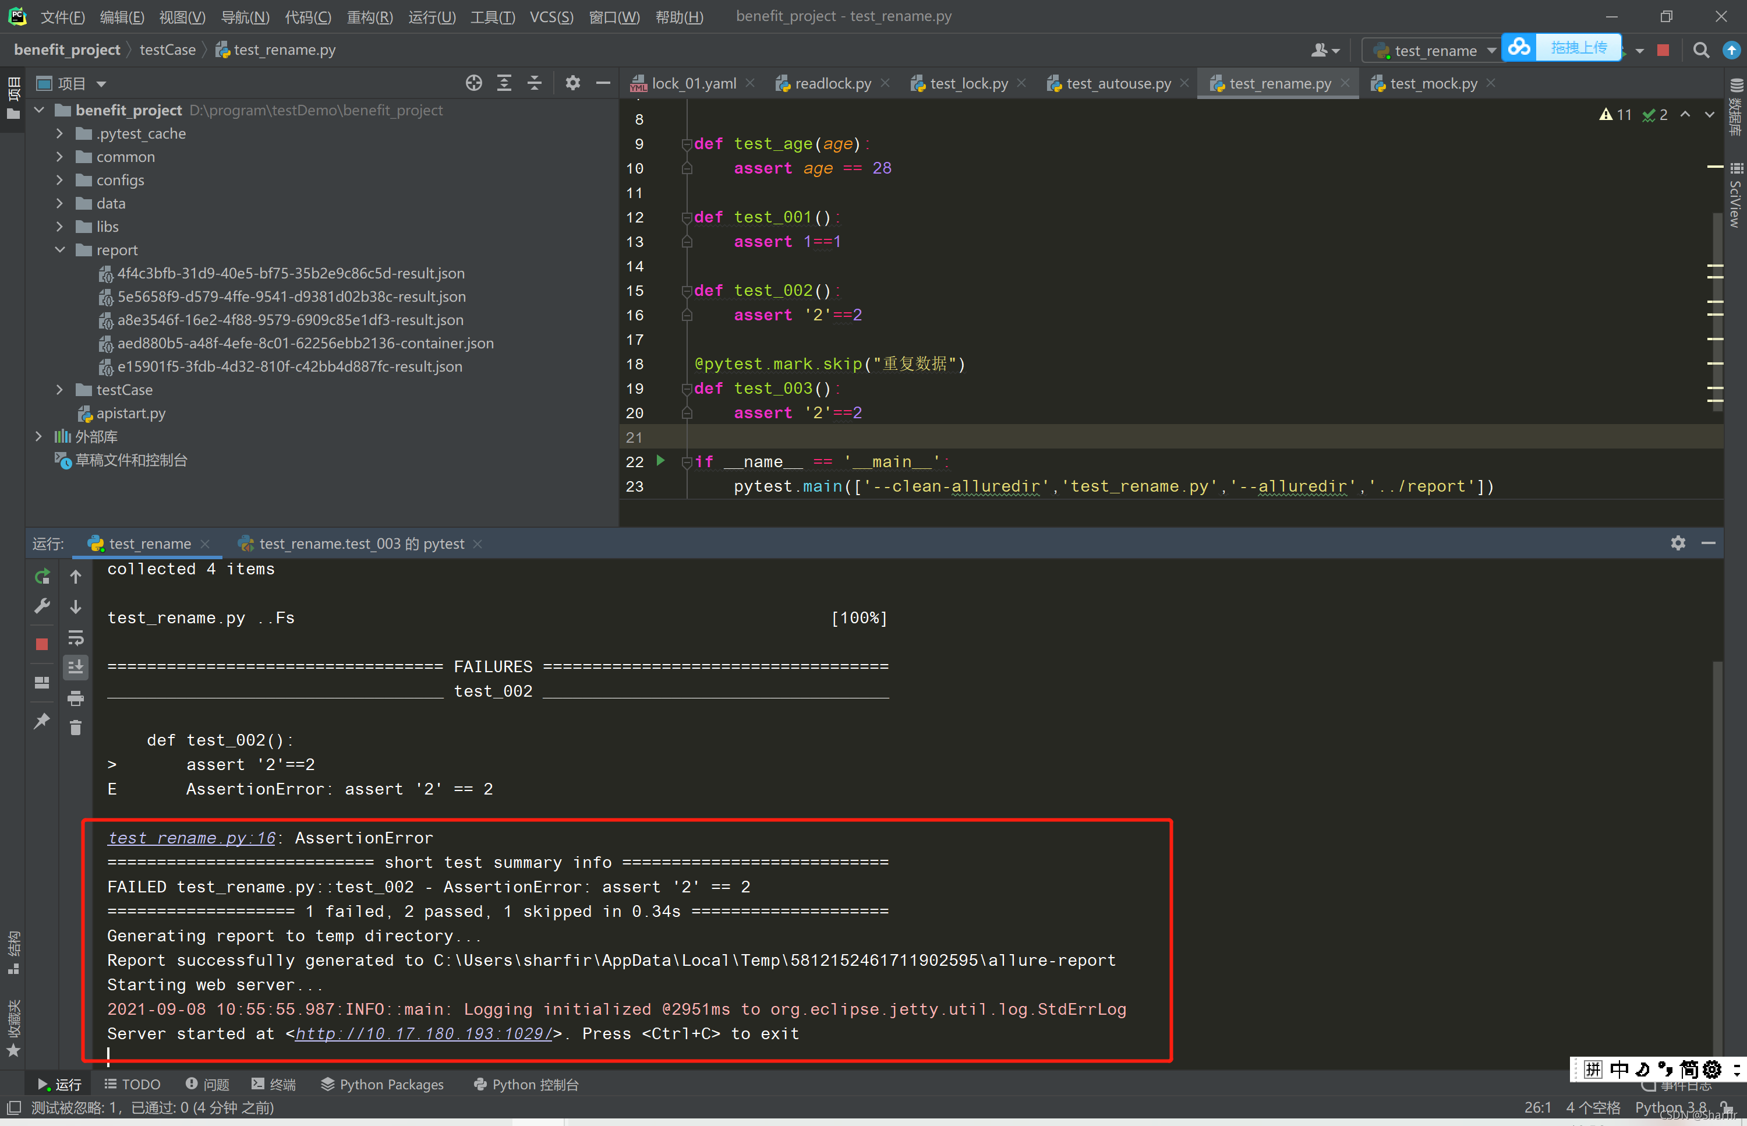Clear console with trash icon
Image resolution: width=1747 pixels, height=1126 pixels.
75,728
